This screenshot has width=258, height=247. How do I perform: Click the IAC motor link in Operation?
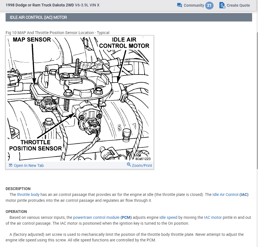point(213,217)
